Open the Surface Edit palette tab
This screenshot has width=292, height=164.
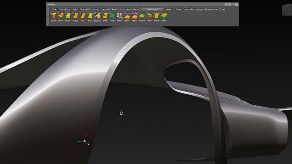point(136,9)
